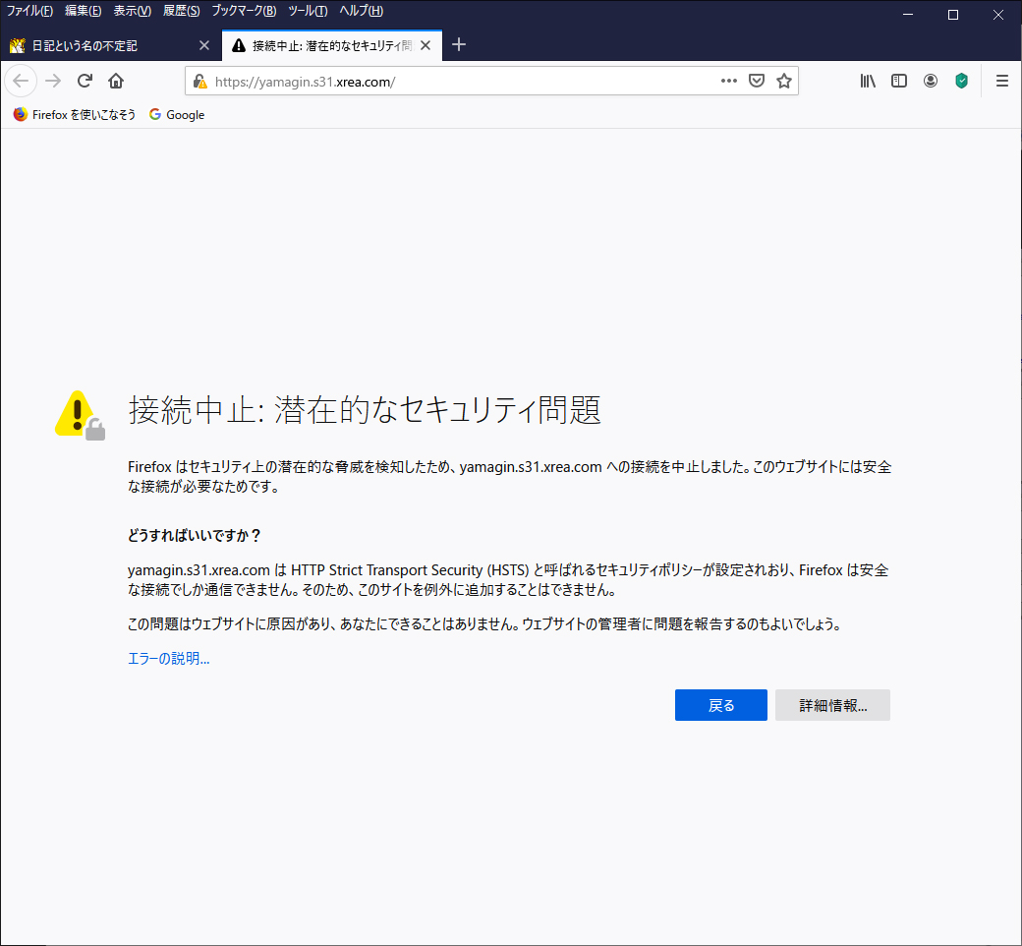Click the 戻る button

720,705
